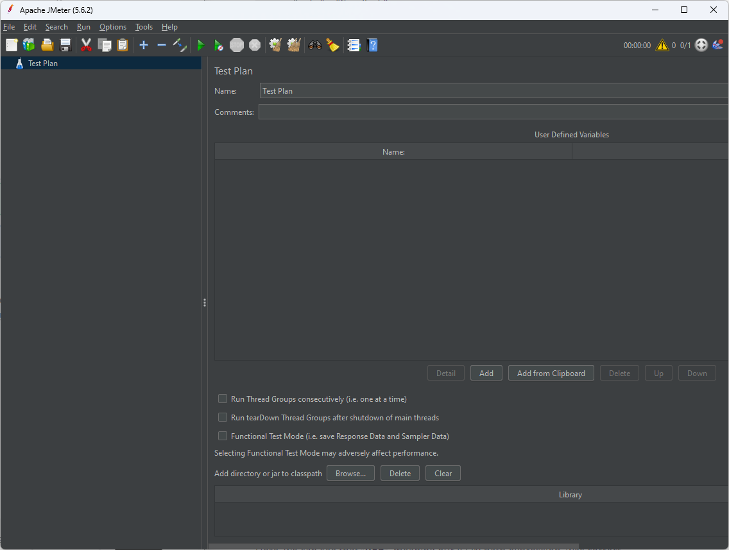Click the remote engines globe icon

tap(701, 45)
